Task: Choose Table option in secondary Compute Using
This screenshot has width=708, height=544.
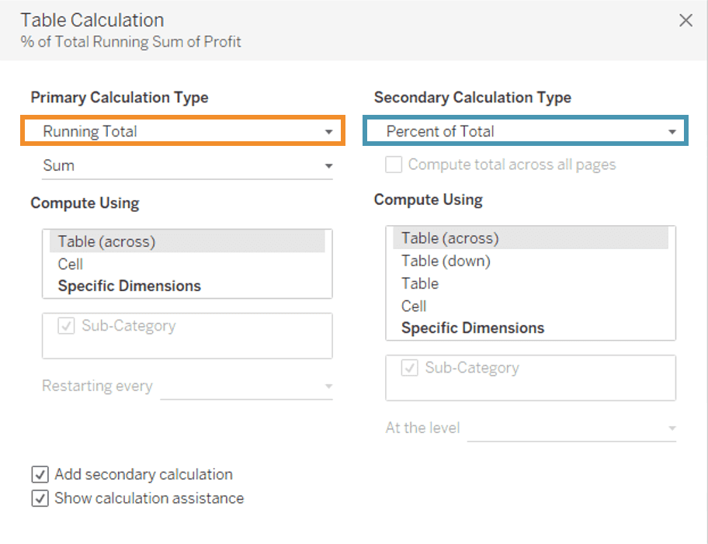Action: point(420,283)
